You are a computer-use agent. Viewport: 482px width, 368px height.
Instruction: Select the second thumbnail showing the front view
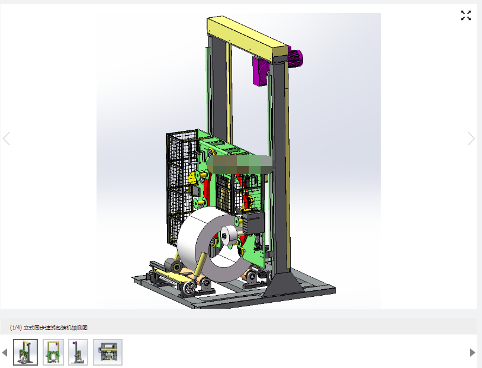(x=53, y=353)
